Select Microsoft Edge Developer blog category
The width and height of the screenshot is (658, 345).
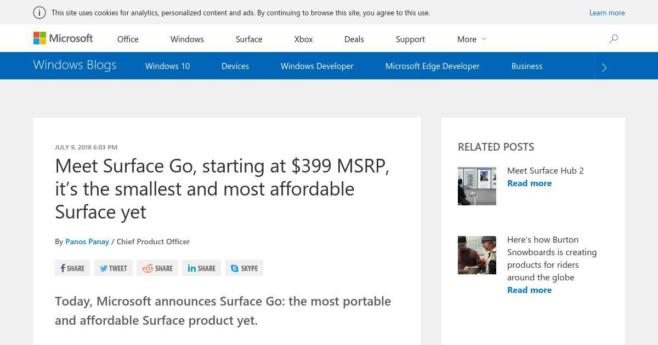[433, 66]
